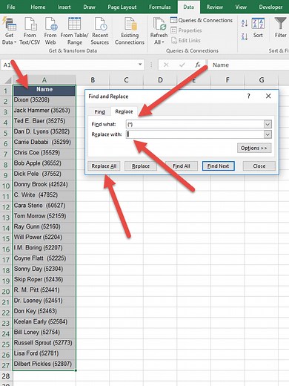
Task: Open the Get Data menu
Action: [x=9, y=30]
